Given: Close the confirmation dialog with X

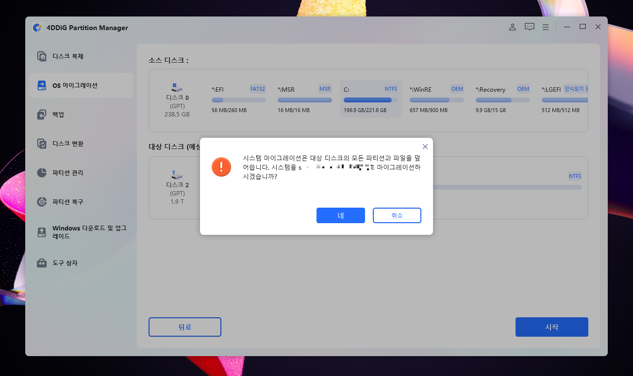Looking at the screenshot, I should pyautogui.click(x=425, y=147).
